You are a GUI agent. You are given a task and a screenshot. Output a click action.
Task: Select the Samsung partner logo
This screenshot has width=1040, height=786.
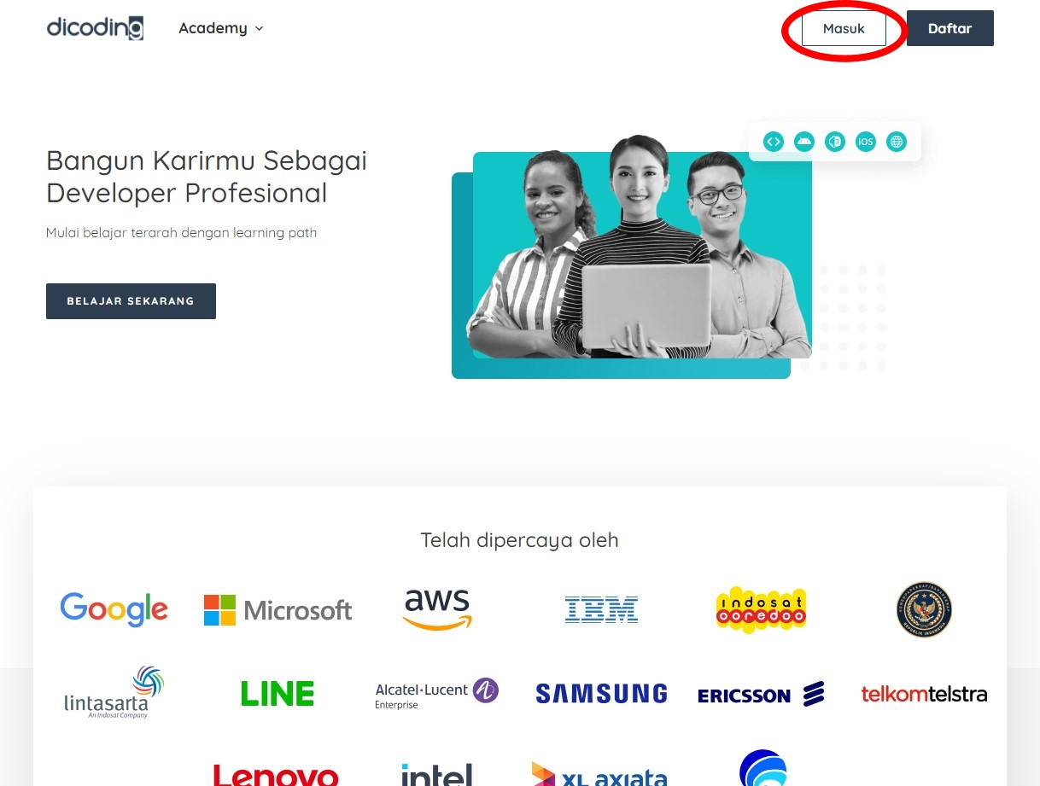[600, 693]
